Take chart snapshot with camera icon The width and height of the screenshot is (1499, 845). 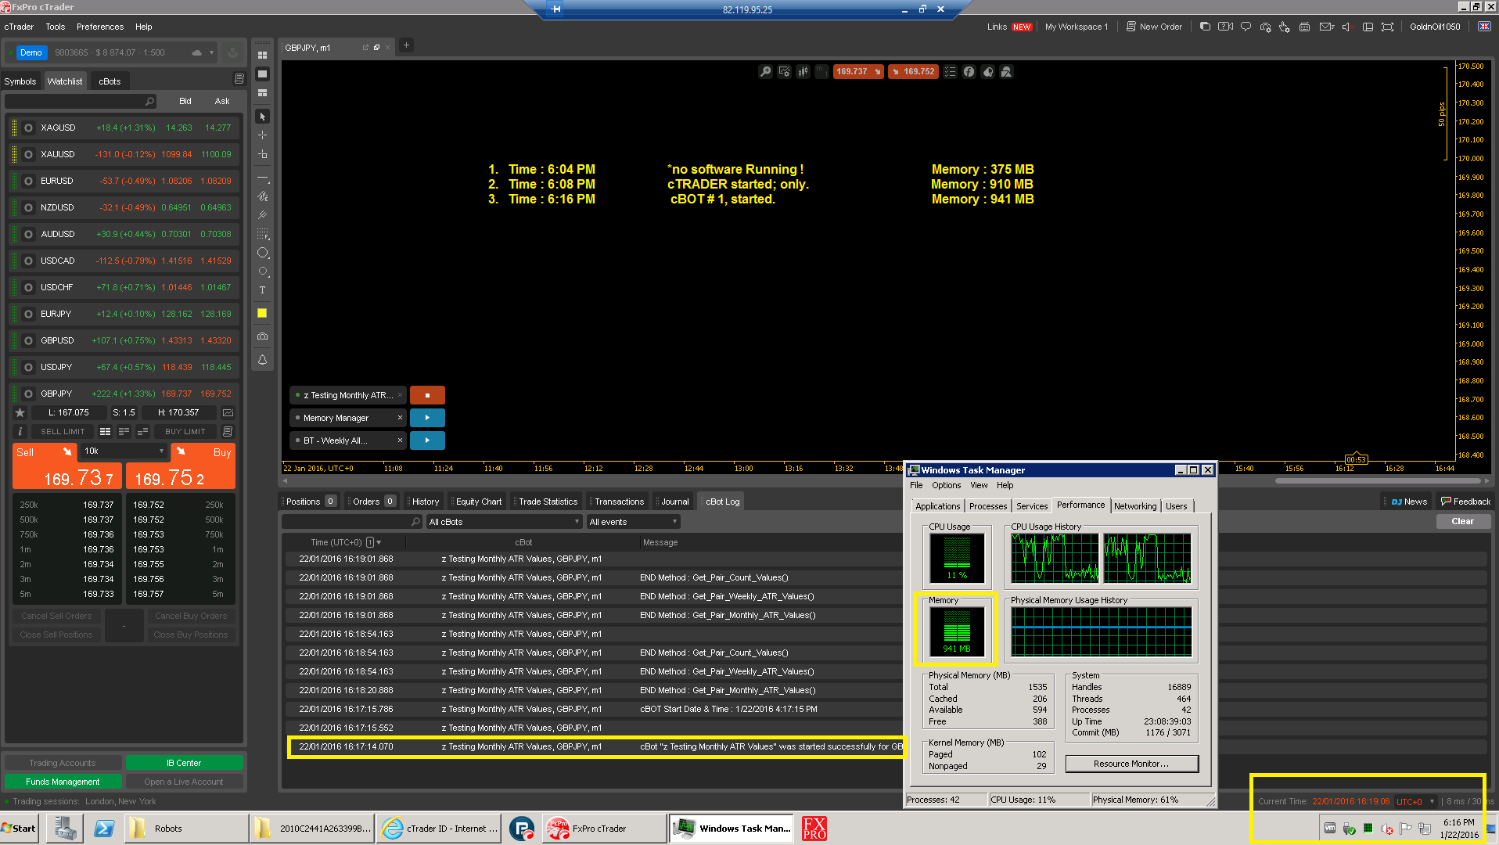coord(263,336)
